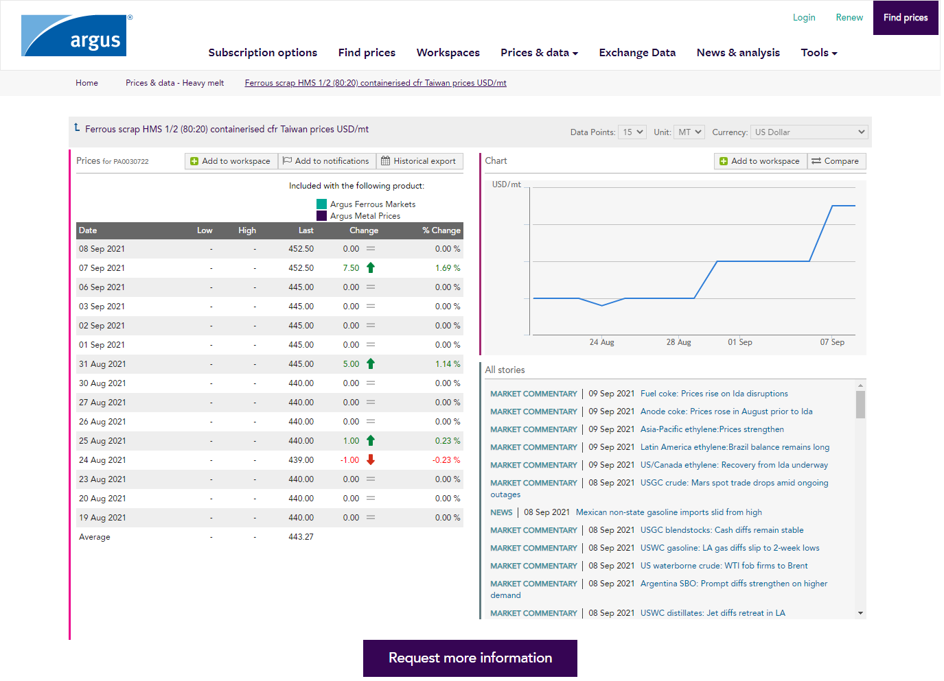Click the teal Argus Ferrous Markets swatch
Viewport: 944px width, 681px height.
(x=321, y=204)
